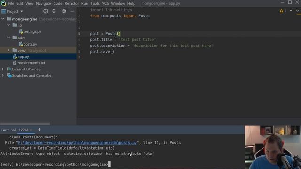Open the Navigate menu

[43, 3]
